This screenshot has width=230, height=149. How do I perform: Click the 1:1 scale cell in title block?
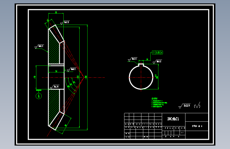[x=182, y=133]
